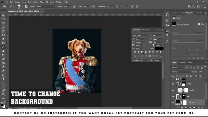The width and height of the screenshot is (208, 117).
Task: Open the Filter menu
Action: (x=42, y=2)
